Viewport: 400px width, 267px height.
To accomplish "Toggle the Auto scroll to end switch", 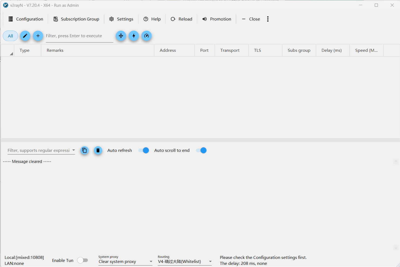I will (x=201, y=150).
